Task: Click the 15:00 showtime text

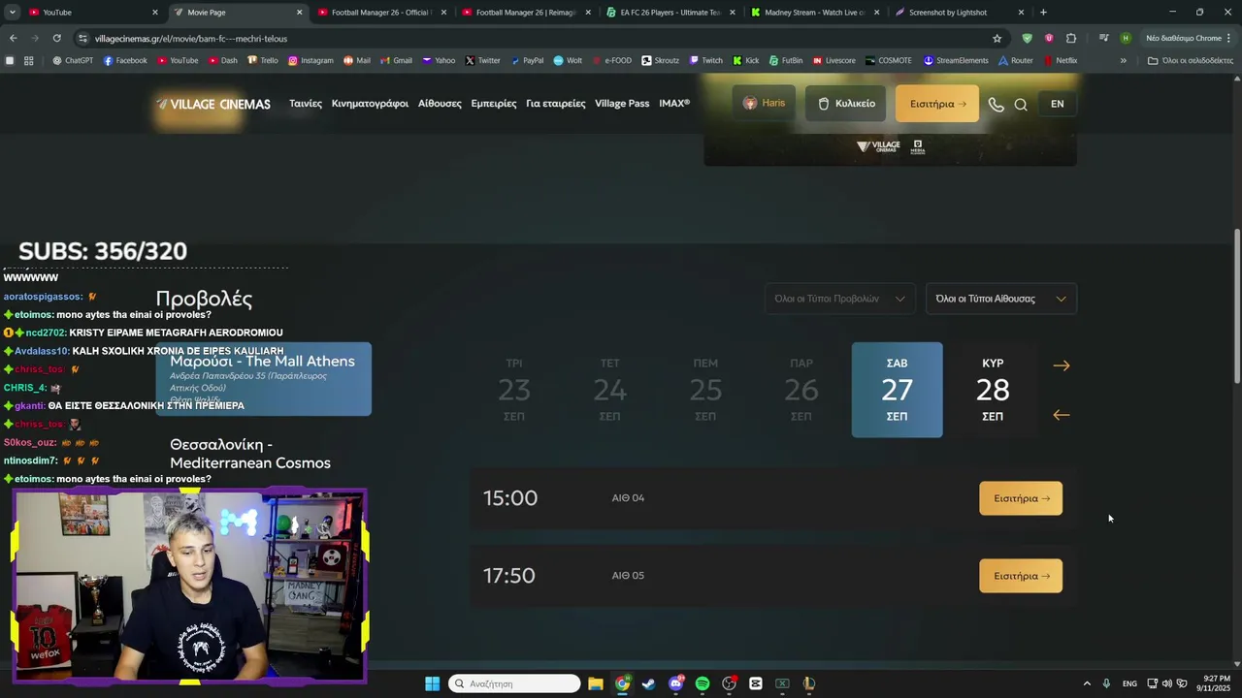Action: [x=510, y=498]
